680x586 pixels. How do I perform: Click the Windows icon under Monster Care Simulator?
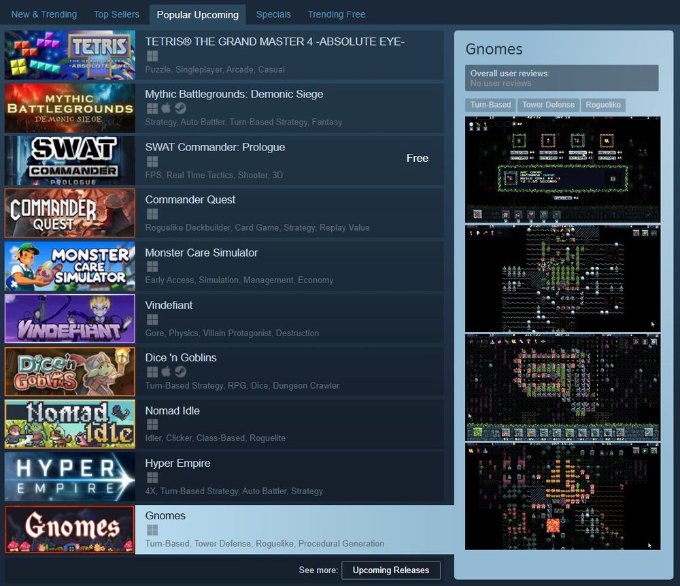point(152,267)
